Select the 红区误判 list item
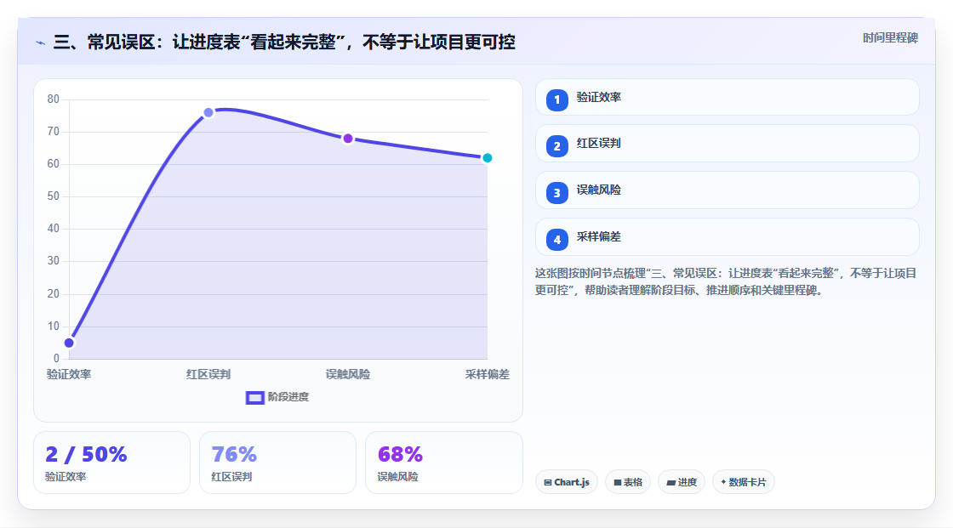Image resolution: width=953 pixels, height=528 pixels. 727,144
